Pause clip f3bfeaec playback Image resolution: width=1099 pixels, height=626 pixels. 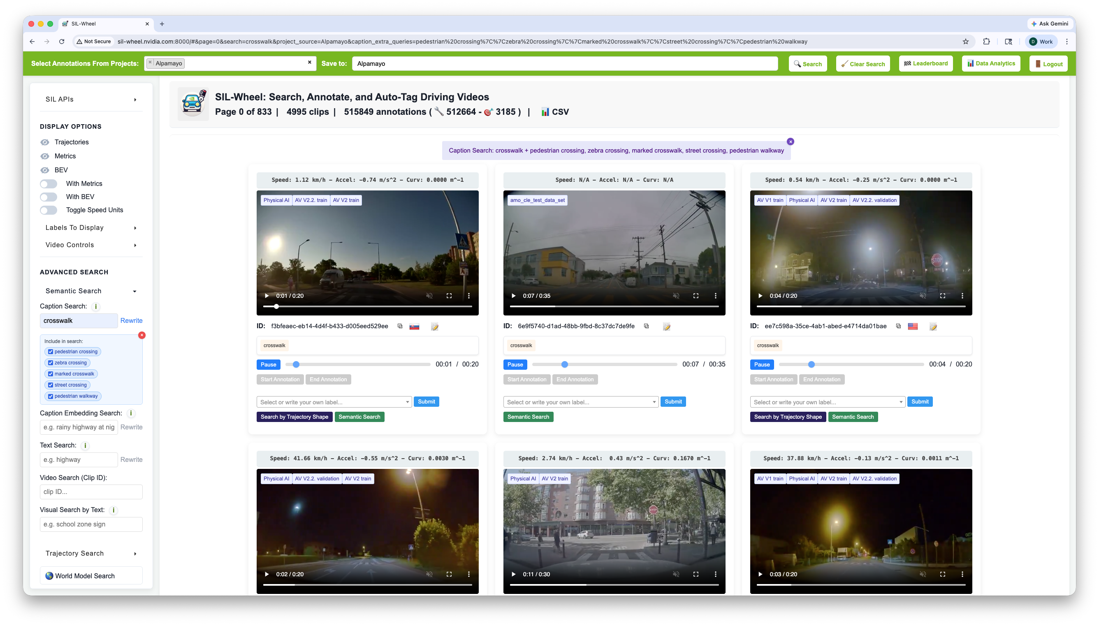pyautogui.click(x=268, y=364)
